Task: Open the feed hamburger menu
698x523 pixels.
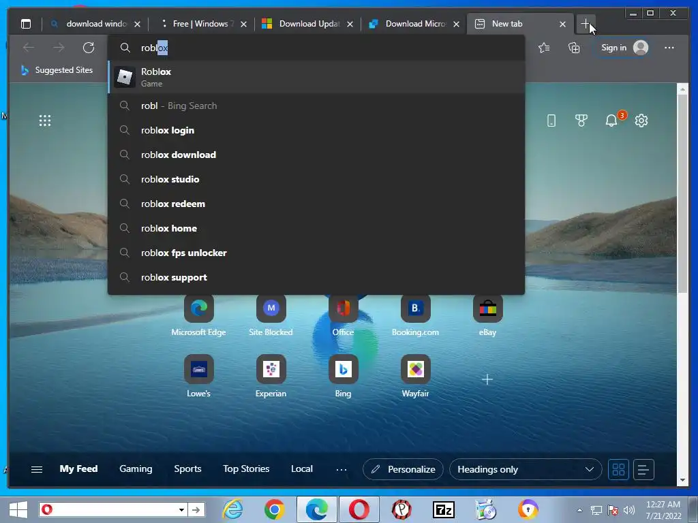Action: coord(37,469)
